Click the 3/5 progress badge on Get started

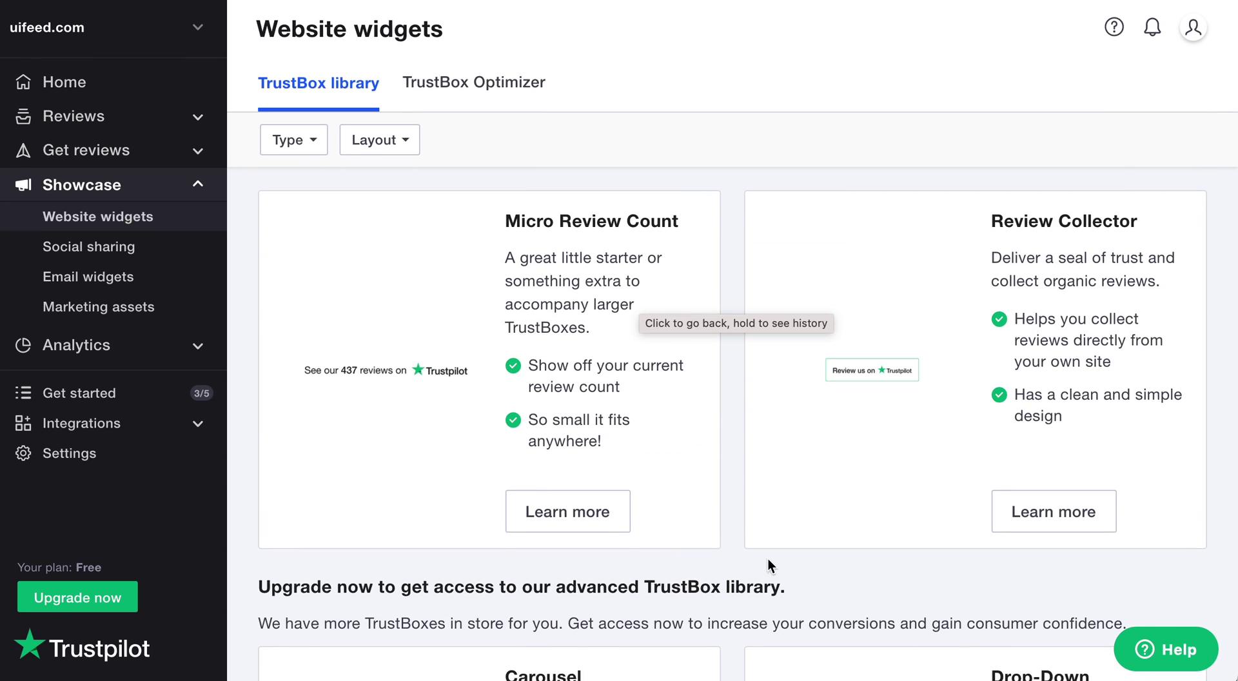click(x=201, y=393)
